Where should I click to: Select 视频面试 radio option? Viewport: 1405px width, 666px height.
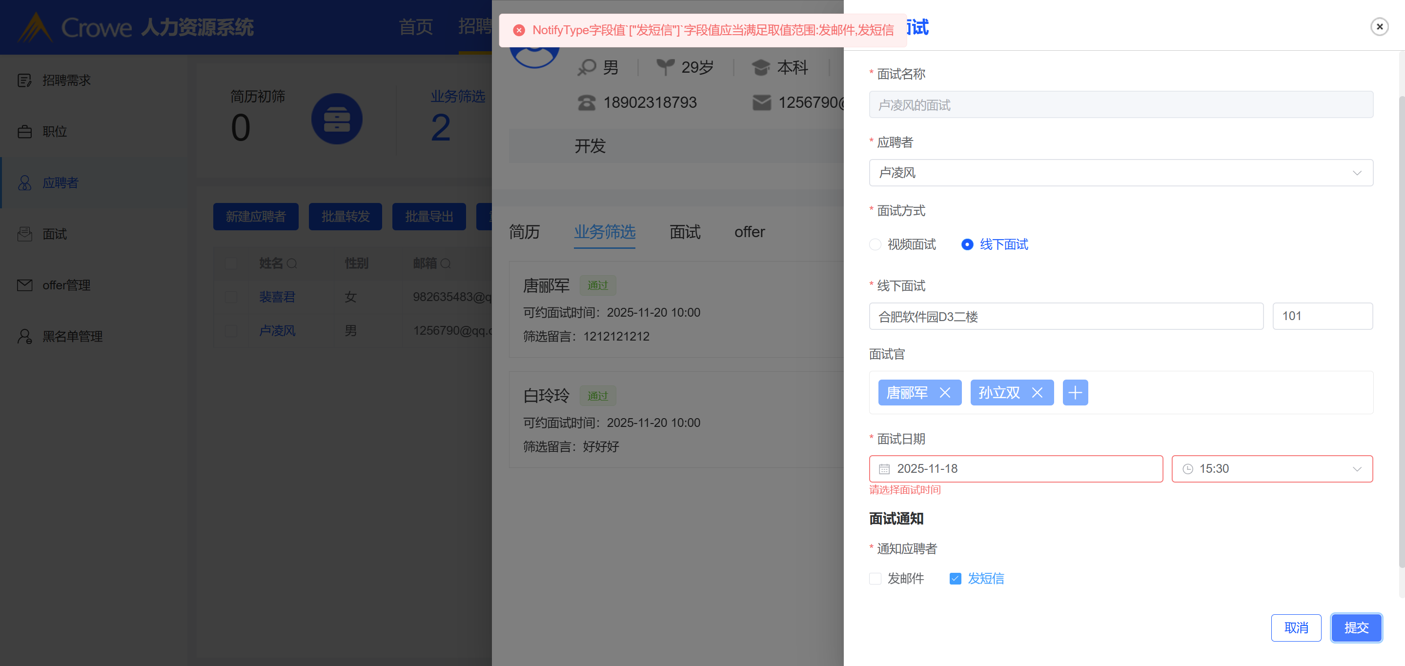tap(876, 244)
